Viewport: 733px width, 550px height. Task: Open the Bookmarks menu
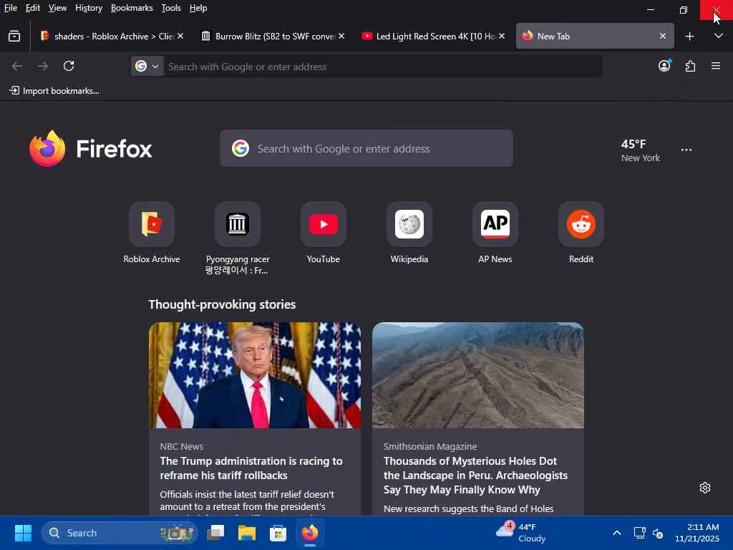point(132,8)
